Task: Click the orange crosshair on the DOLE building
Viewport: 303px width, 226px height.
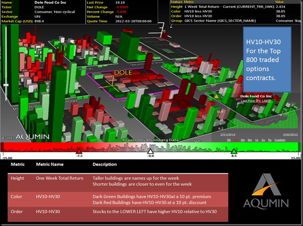Action: (x=112, y=85)
